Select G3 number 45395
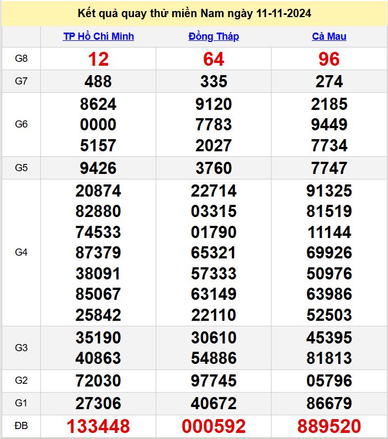 click(x=329, y=337)
